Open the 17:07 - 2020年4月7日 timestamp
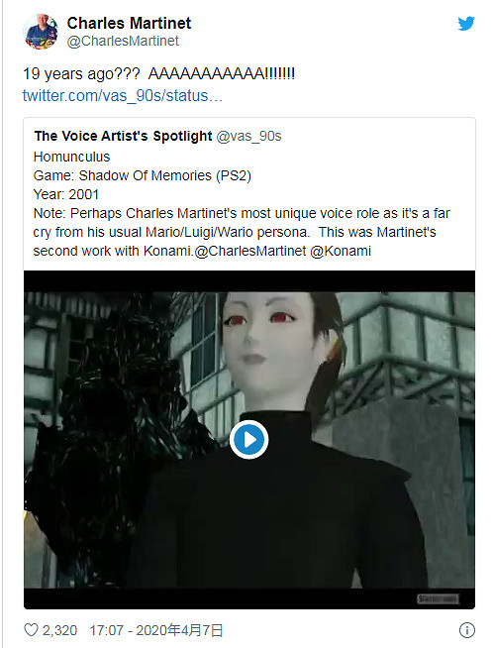Screen dimensions: 493x648 156,630
